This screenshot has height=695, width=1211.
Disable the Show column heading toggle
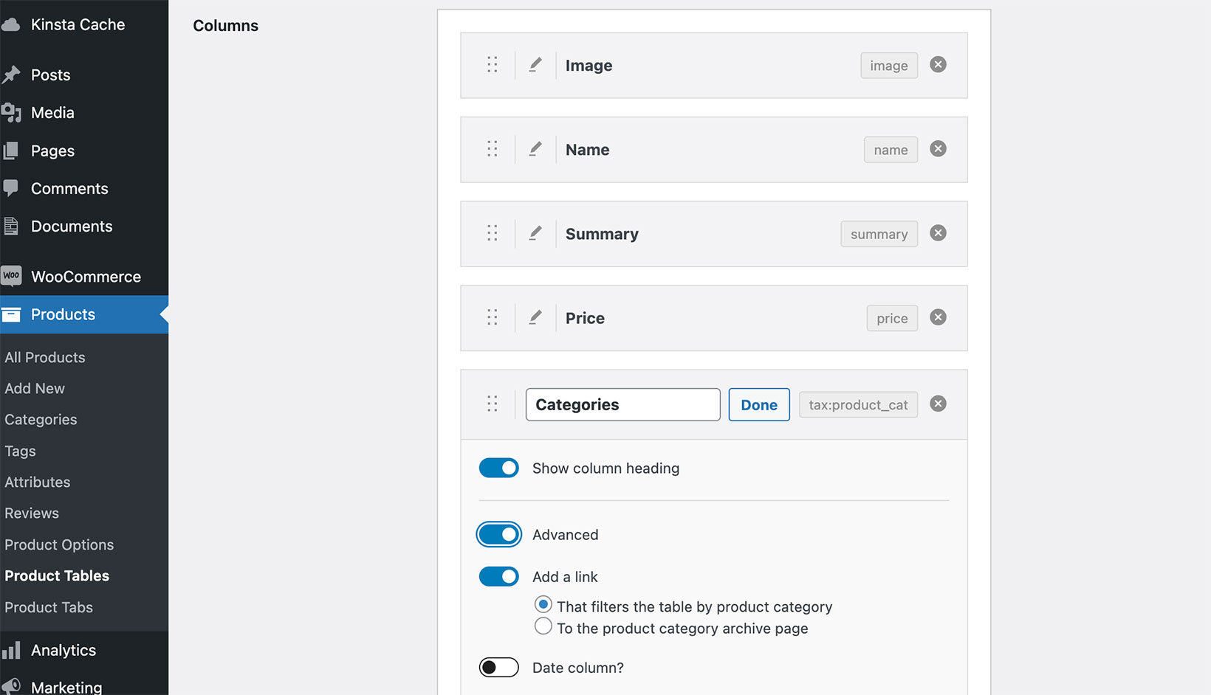point(498,468)
